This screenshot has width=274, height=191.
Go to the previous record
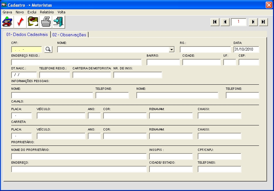[x=225, y=22]
